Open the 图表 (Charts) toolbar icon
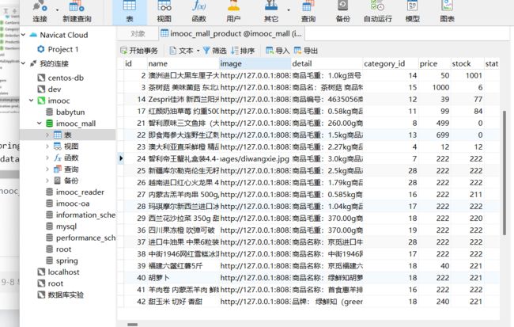Viewport: 514px width, 327px height. [447, 12]
